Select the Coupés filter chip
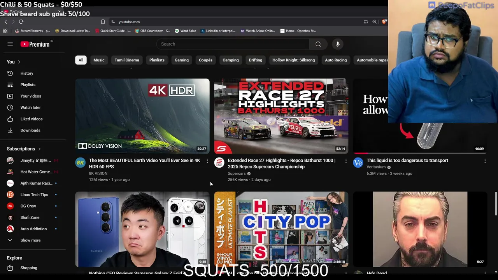This screenshot has height=280, width=498. coord(205,60)
